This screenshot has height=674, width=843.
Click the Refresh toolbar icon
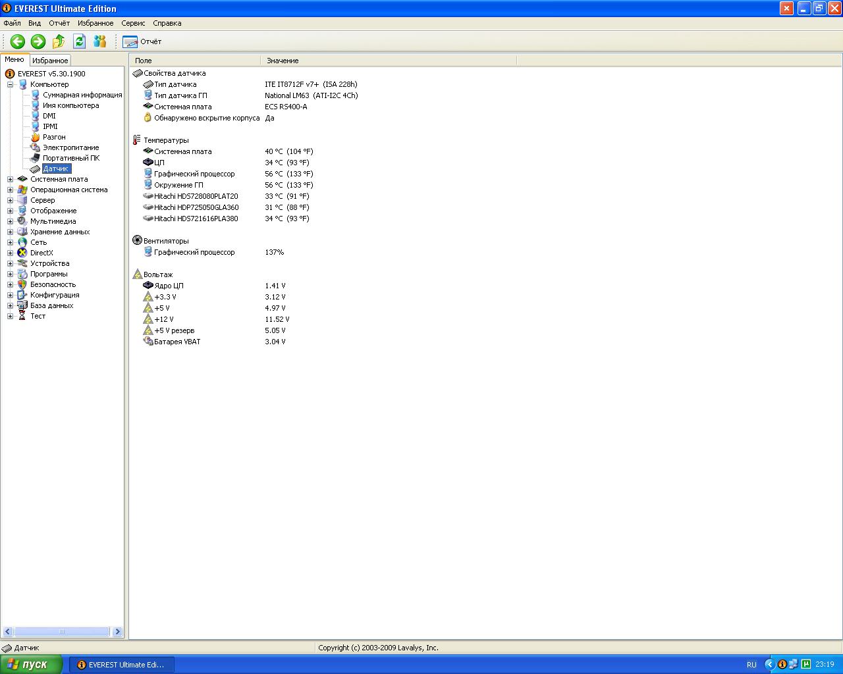[80, 41]
